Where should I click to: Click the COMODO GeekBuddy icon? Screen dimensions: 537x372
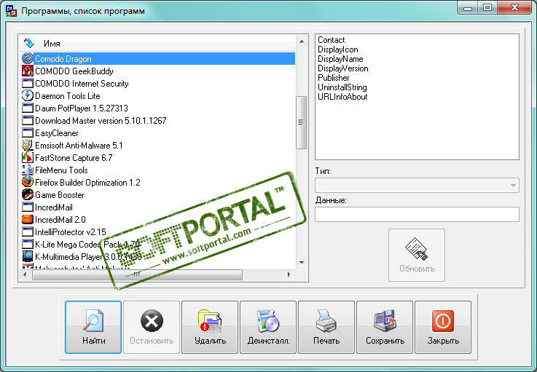[x=28, y=71]
